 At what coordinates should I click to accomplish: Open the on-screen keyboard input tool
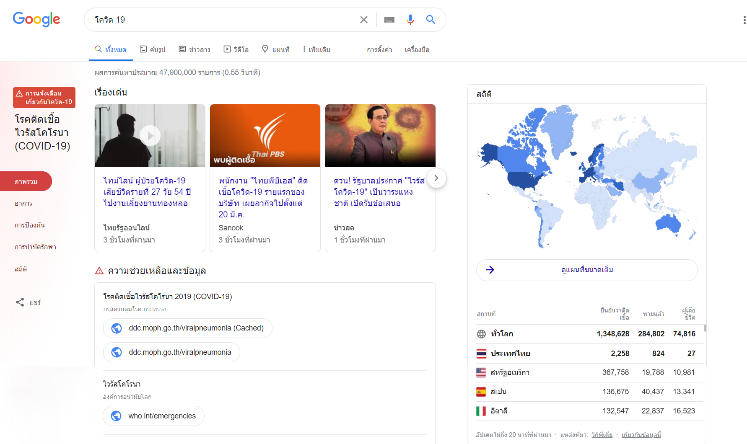click(389, 20)
